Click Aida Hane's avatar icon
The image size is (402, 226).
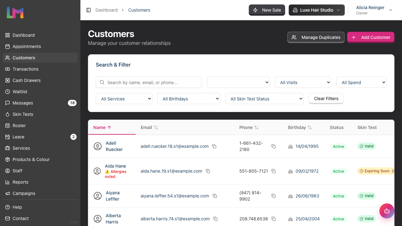[97, 171]
